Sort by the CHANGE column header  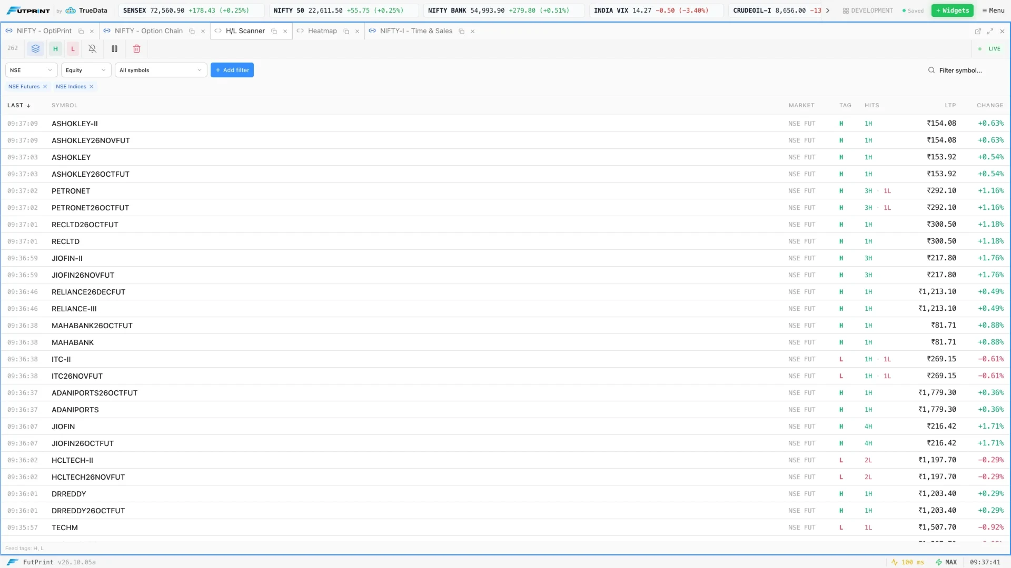click(x=990, y=105)
